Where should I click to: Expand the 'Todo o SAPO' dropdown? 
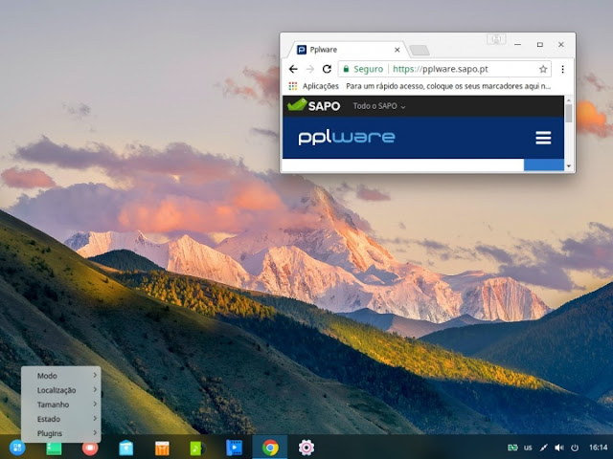(x=379, y=106)
